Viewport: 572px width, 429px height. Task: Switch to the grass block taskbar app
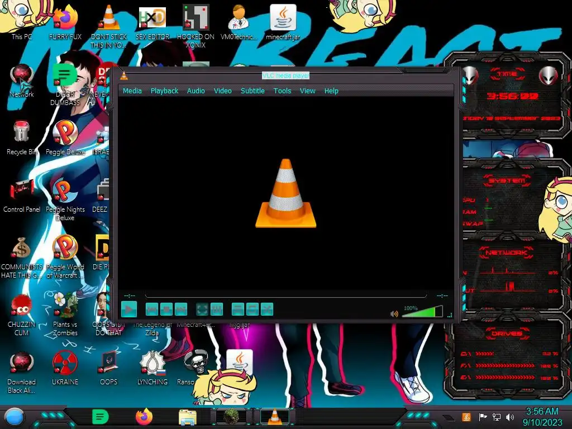[x=231, y=417]
